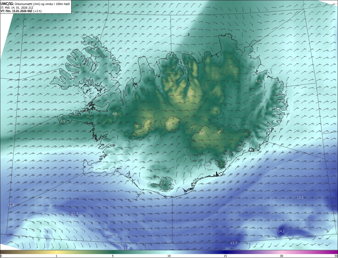The image size is (338, 258).
Task: Click the 4.5 value label
Action: [x=258, y=81]
